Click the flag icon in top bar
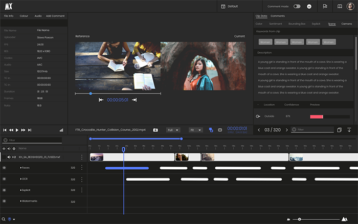 [x=325, y=6]
